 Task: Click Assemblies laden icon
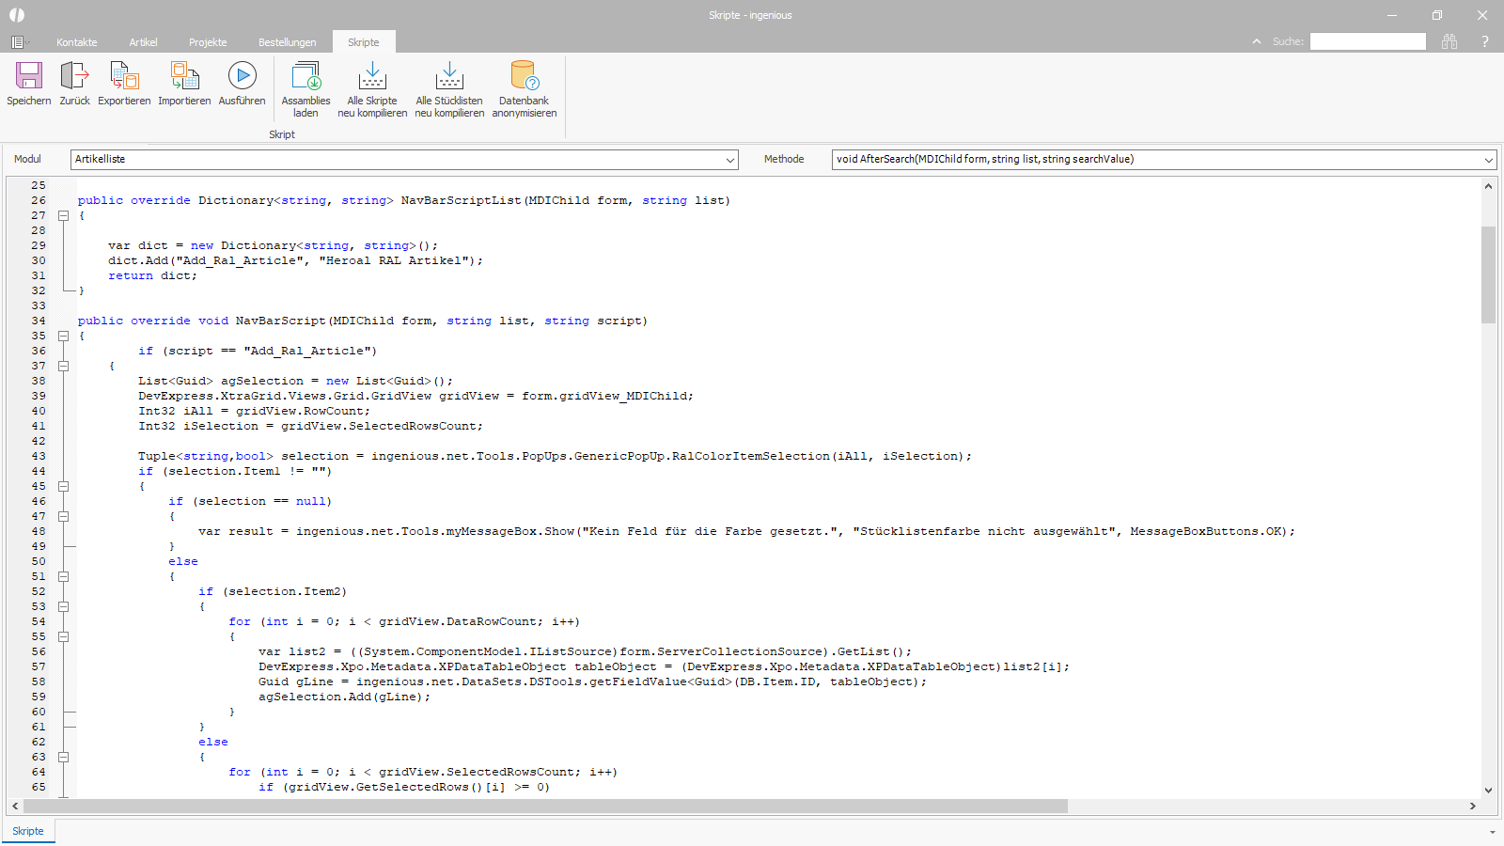pos(305,76)
